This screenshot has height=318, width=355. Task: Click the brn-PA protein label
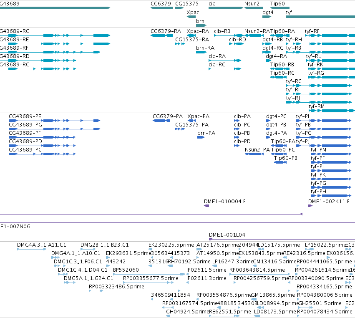pos(206,133)
